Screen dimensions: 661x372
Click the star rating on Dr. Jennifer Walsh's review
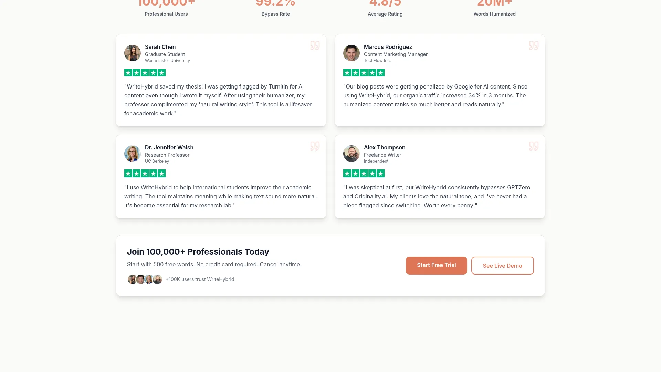coord(145,173)
